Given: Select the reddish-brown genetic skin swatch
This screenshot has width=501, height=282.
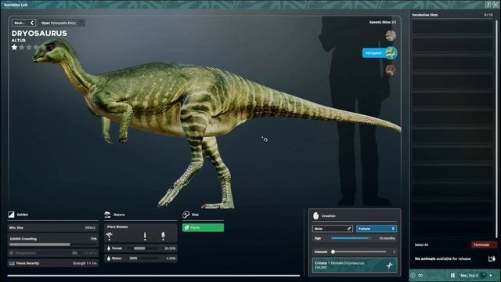Looking at the screenshot, I should pyautogui.click(x=391, y=70).
